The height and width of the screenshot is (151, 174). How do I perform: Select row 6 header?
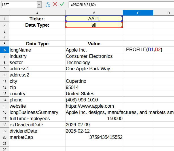(5, 50)
